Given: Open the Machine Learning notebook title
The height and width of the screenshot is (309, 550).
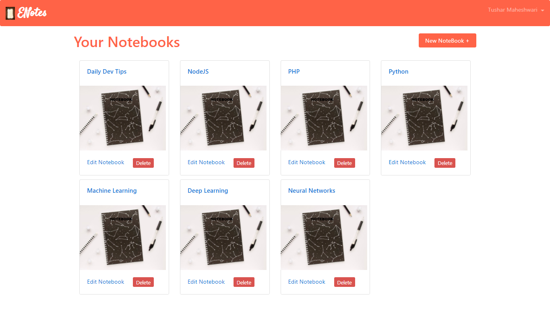Looking at the screenshot, I should coord(112,191).
